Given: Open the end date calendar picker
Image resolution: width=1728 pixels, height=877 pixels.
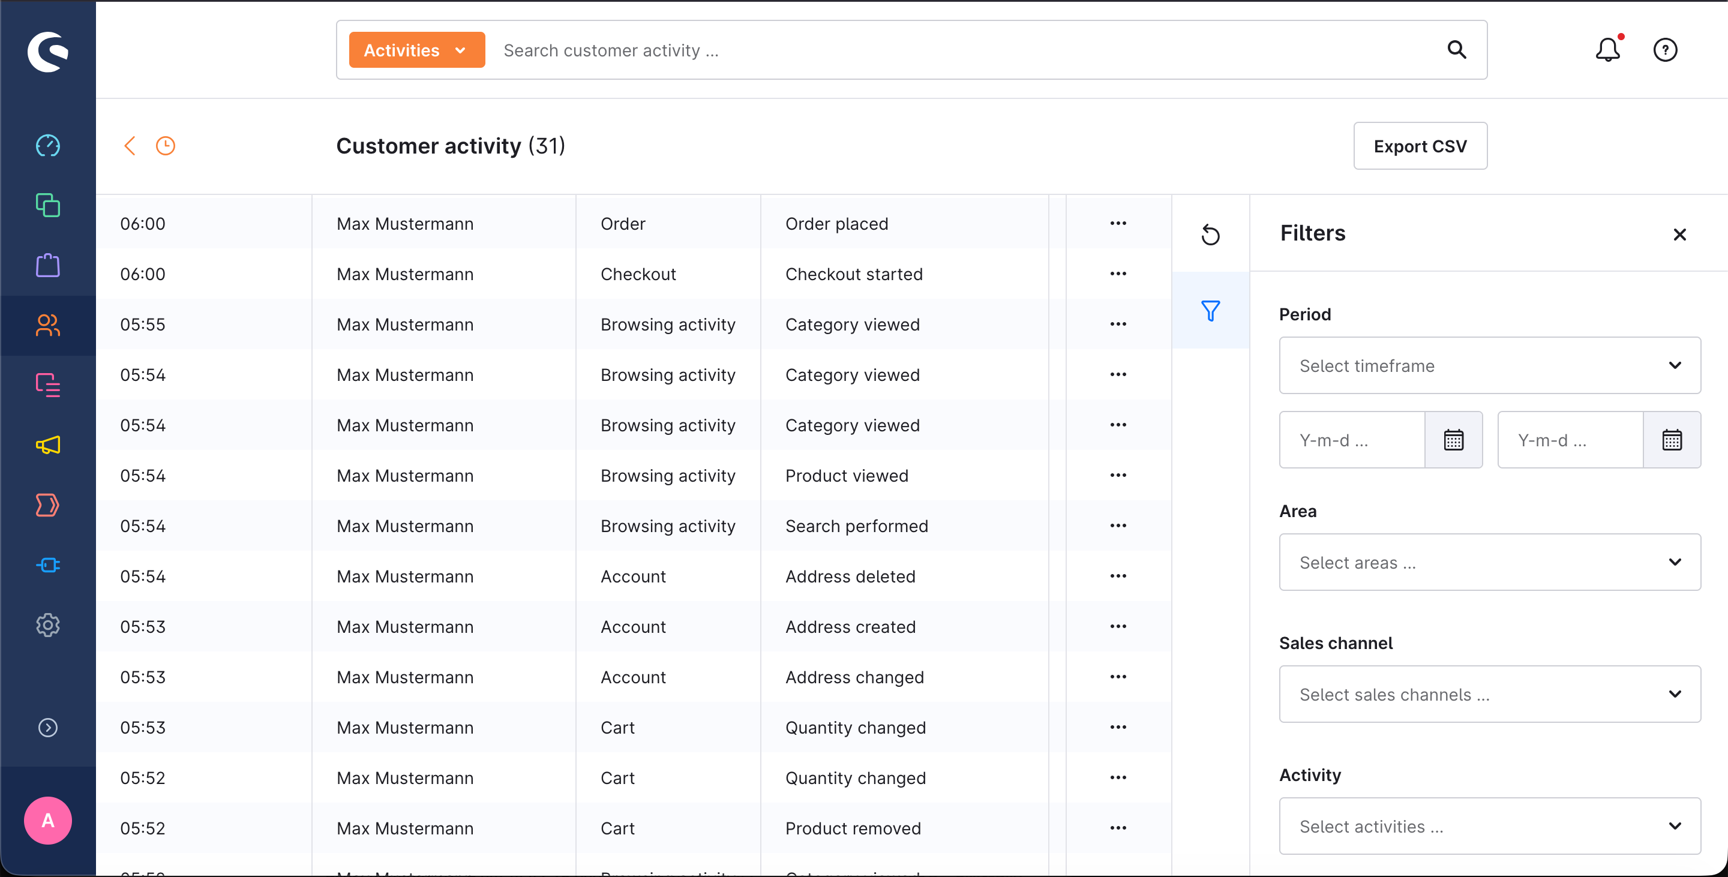Looking at the screenshot, I should (x=1672, y=440).
